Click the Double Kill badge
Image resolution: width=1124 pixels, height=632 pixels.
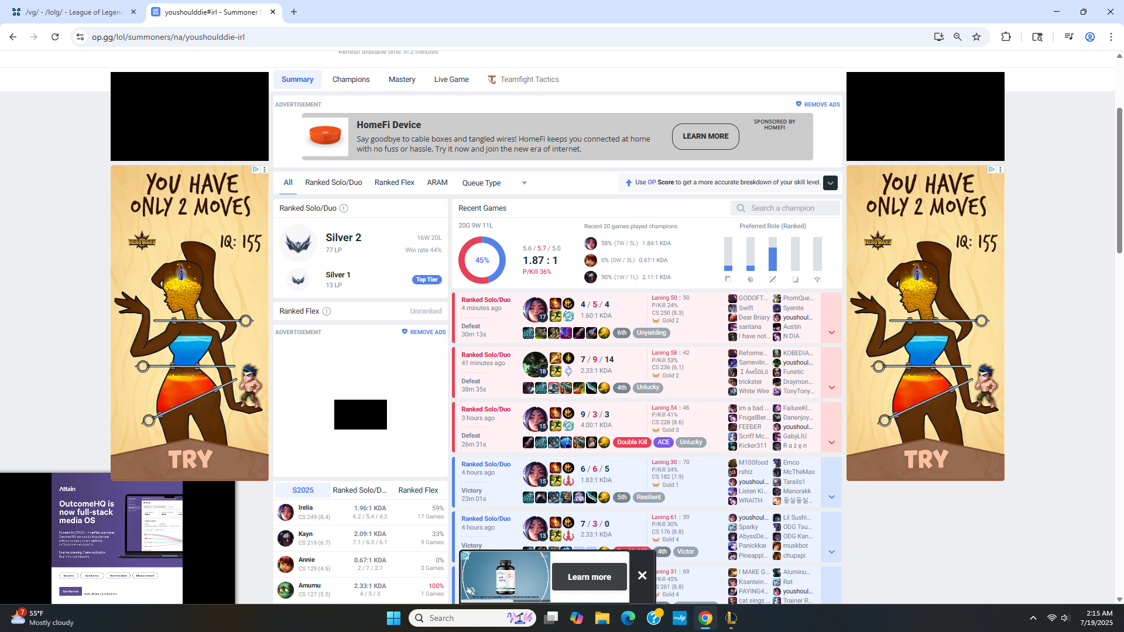point(632,442)
